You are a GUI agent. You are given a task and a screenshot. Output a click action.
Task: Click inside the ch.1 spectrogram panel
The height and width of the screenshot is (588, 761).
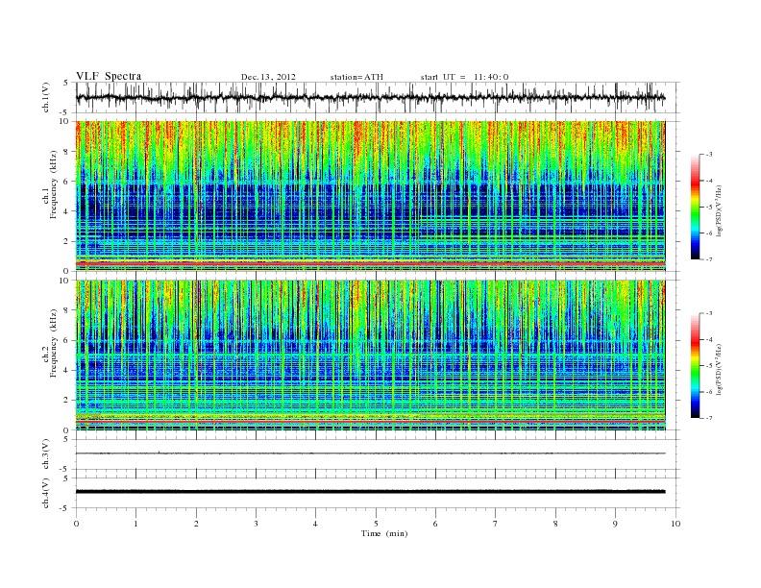[x=370, y=196]
